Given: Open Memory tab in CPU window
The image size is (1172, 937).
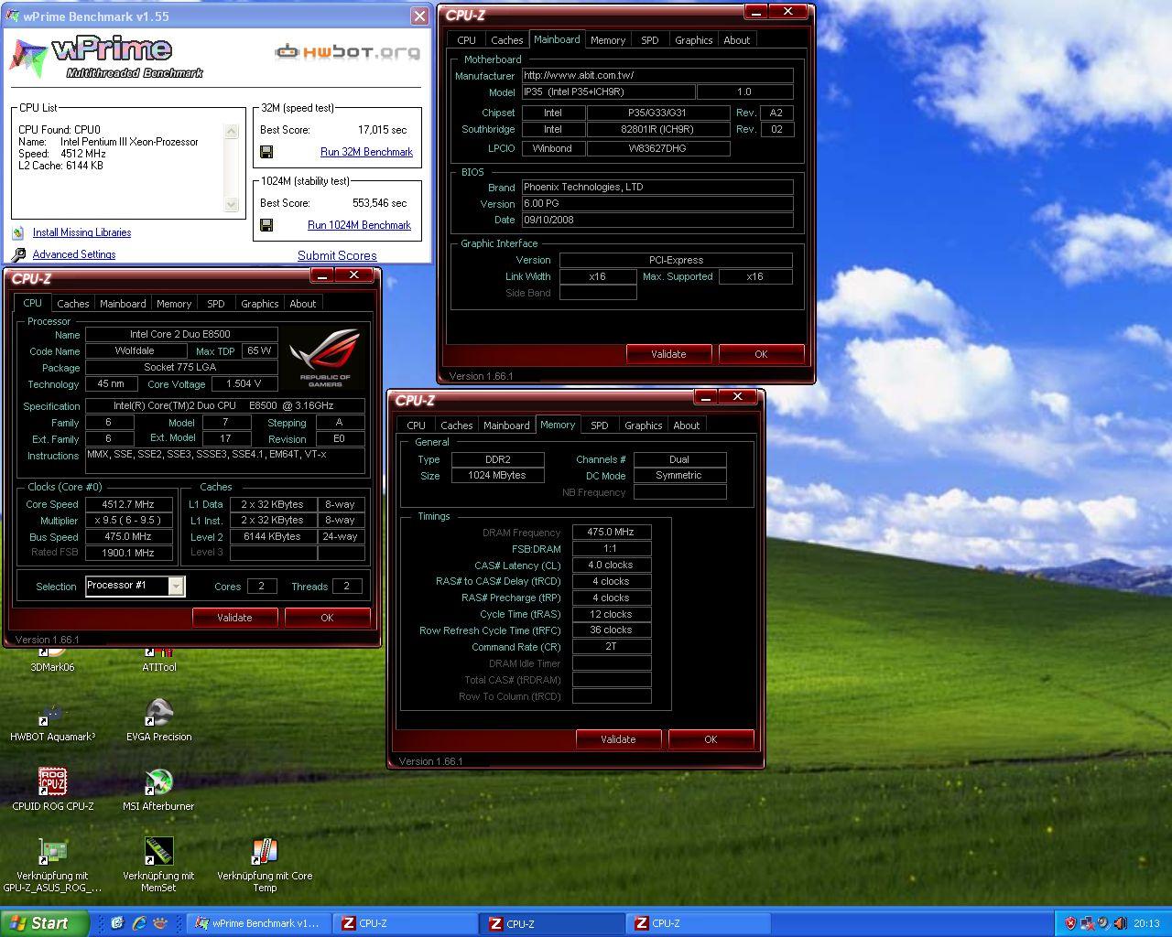Looking at the screenshot, I should [174, 304].
